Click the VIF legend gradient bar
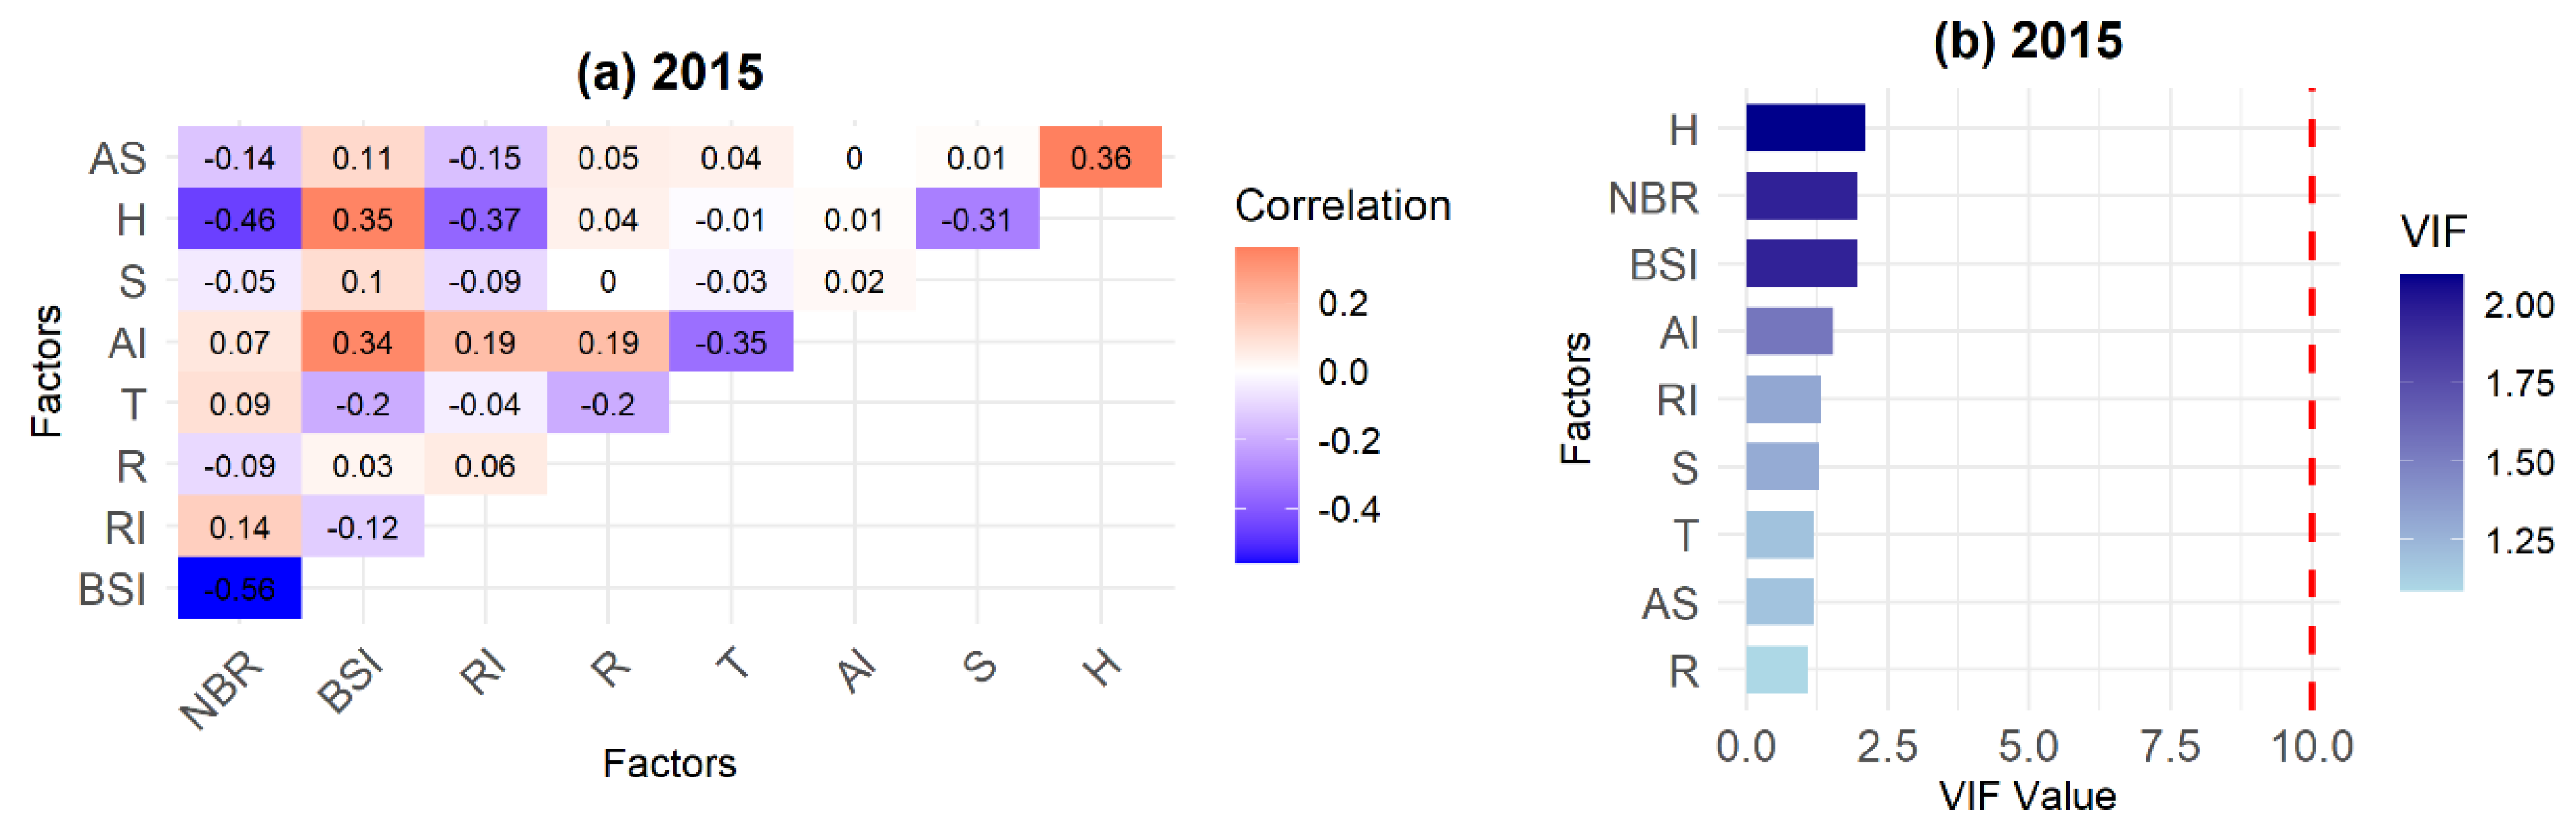2576x839 pixels. coord(2431,432)
